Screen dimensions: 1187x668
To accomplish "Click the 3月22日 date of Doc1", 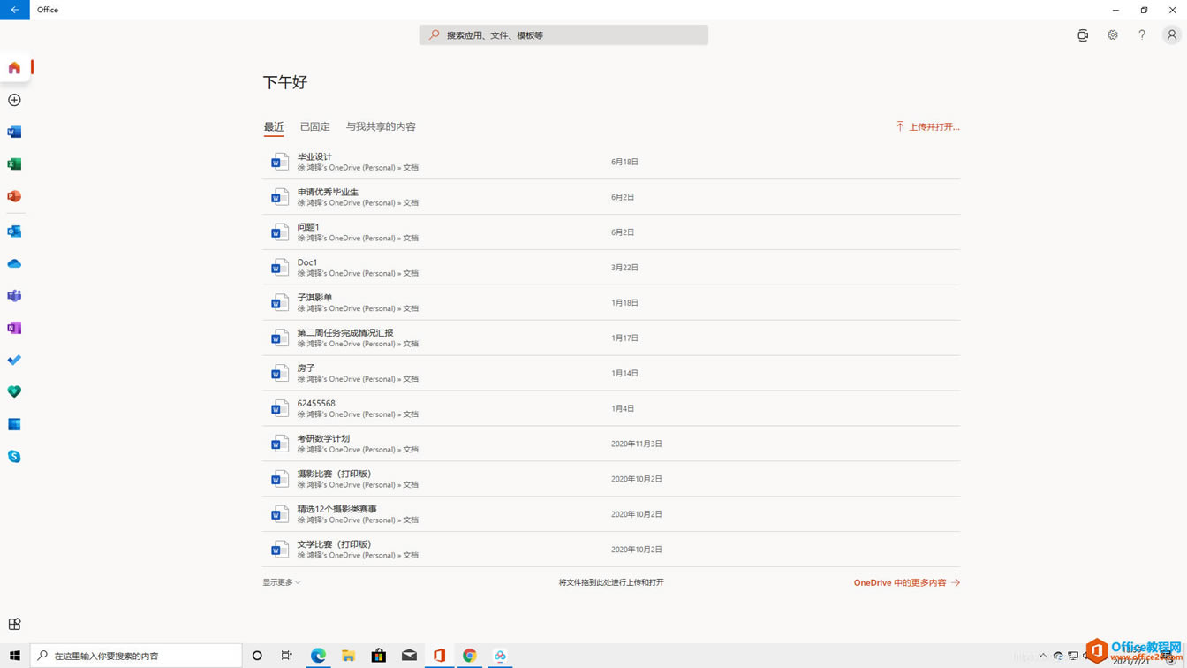I will click(624, 268).
